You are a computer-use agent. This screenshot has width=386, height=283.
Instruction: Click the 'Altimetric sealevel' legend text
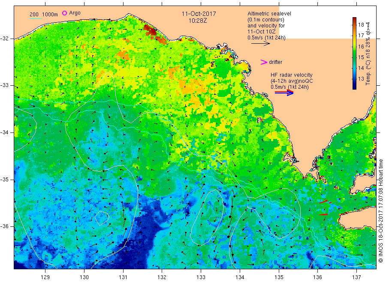click(x=269, y=14)
